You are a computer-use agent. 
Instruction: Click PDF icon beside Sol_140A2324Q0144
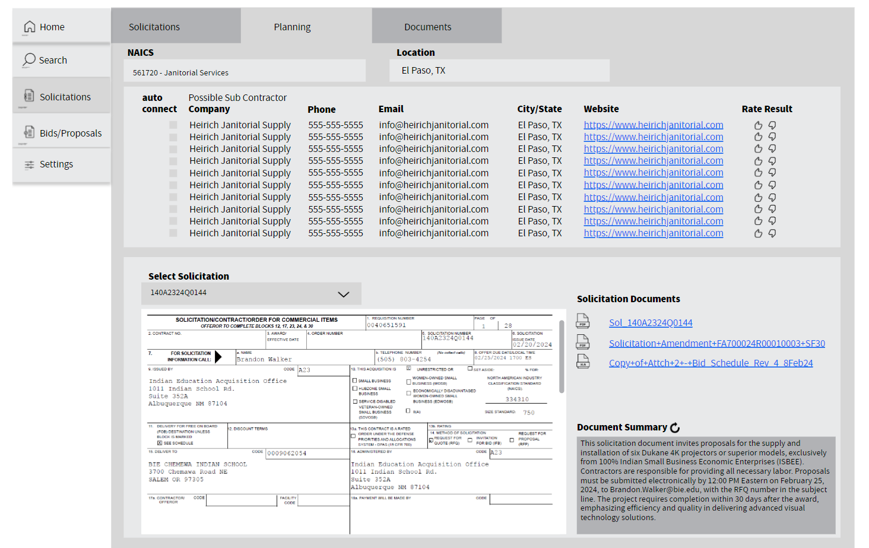(583, 321)
